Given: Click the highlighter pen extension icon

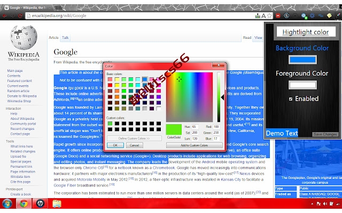Looking at the screenshot, I should click(338, 15).
